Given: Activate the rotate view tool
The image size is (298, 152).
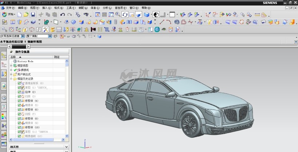Looking at the screenshot, I should click(x=125, y=15).
